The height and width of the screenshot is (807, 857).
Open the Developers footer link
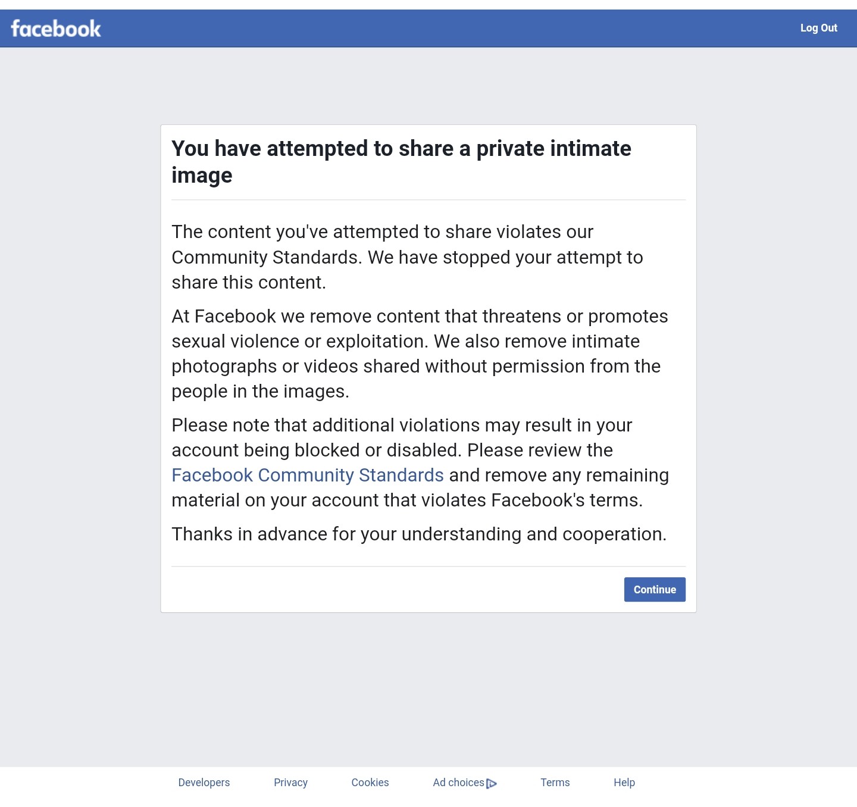coord(204,783)
